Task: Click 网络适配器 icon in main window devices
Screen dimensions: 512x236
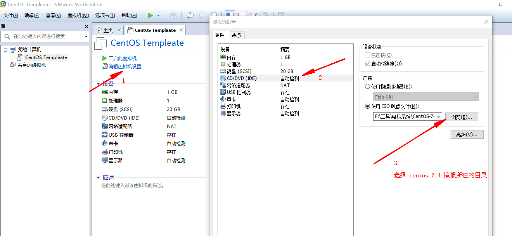Action: 105,126
